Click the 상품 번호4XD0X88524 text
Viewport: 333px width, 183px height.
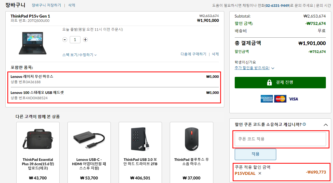[29, 98]
